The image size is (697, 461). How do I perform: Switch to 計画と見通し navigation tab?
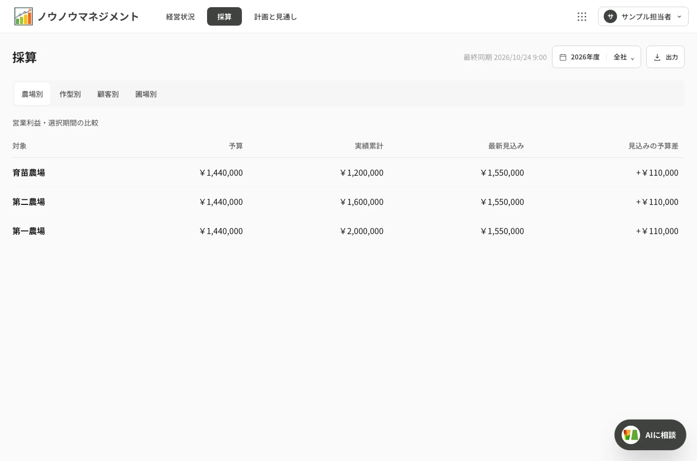tap(276, 16)
